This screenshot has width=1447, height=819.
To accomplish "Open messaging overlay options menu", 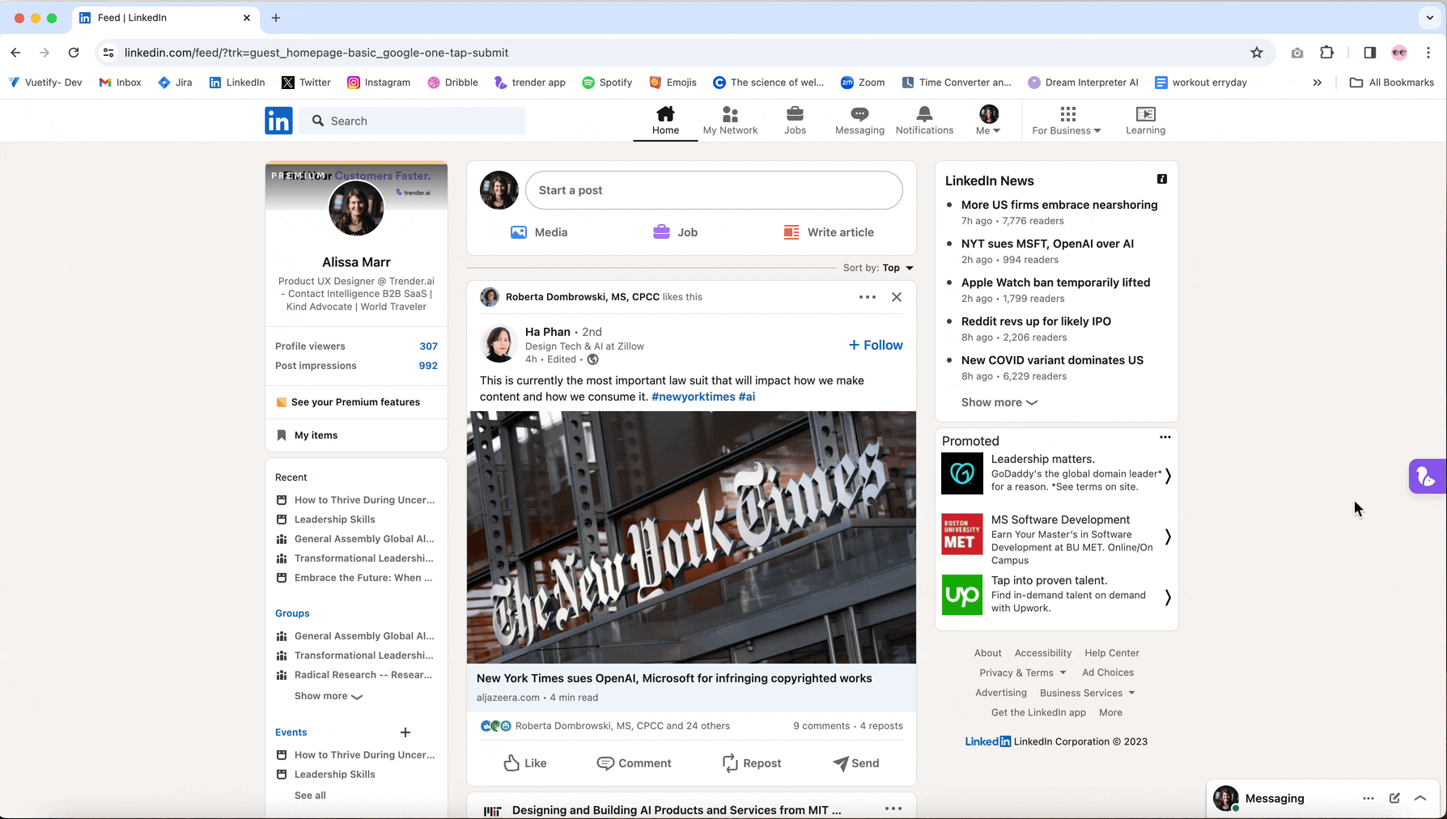I will (1368, 798).
